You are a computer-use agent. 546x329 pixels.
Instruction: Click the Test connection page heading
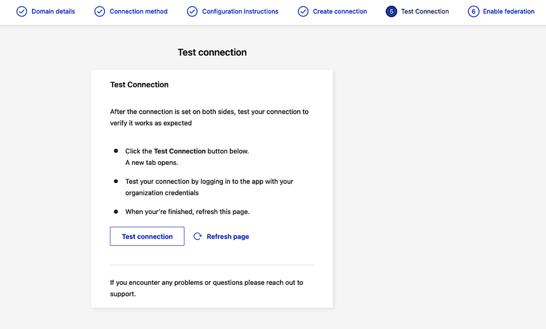click(x=212, y=52)
